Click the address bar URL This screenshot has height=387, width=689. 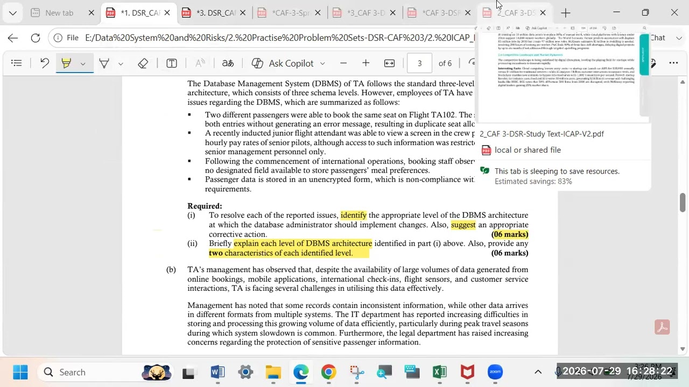tap(280, 38)
